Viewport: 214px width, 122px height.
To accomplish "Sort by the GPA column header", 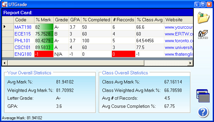I will [75, 20].
